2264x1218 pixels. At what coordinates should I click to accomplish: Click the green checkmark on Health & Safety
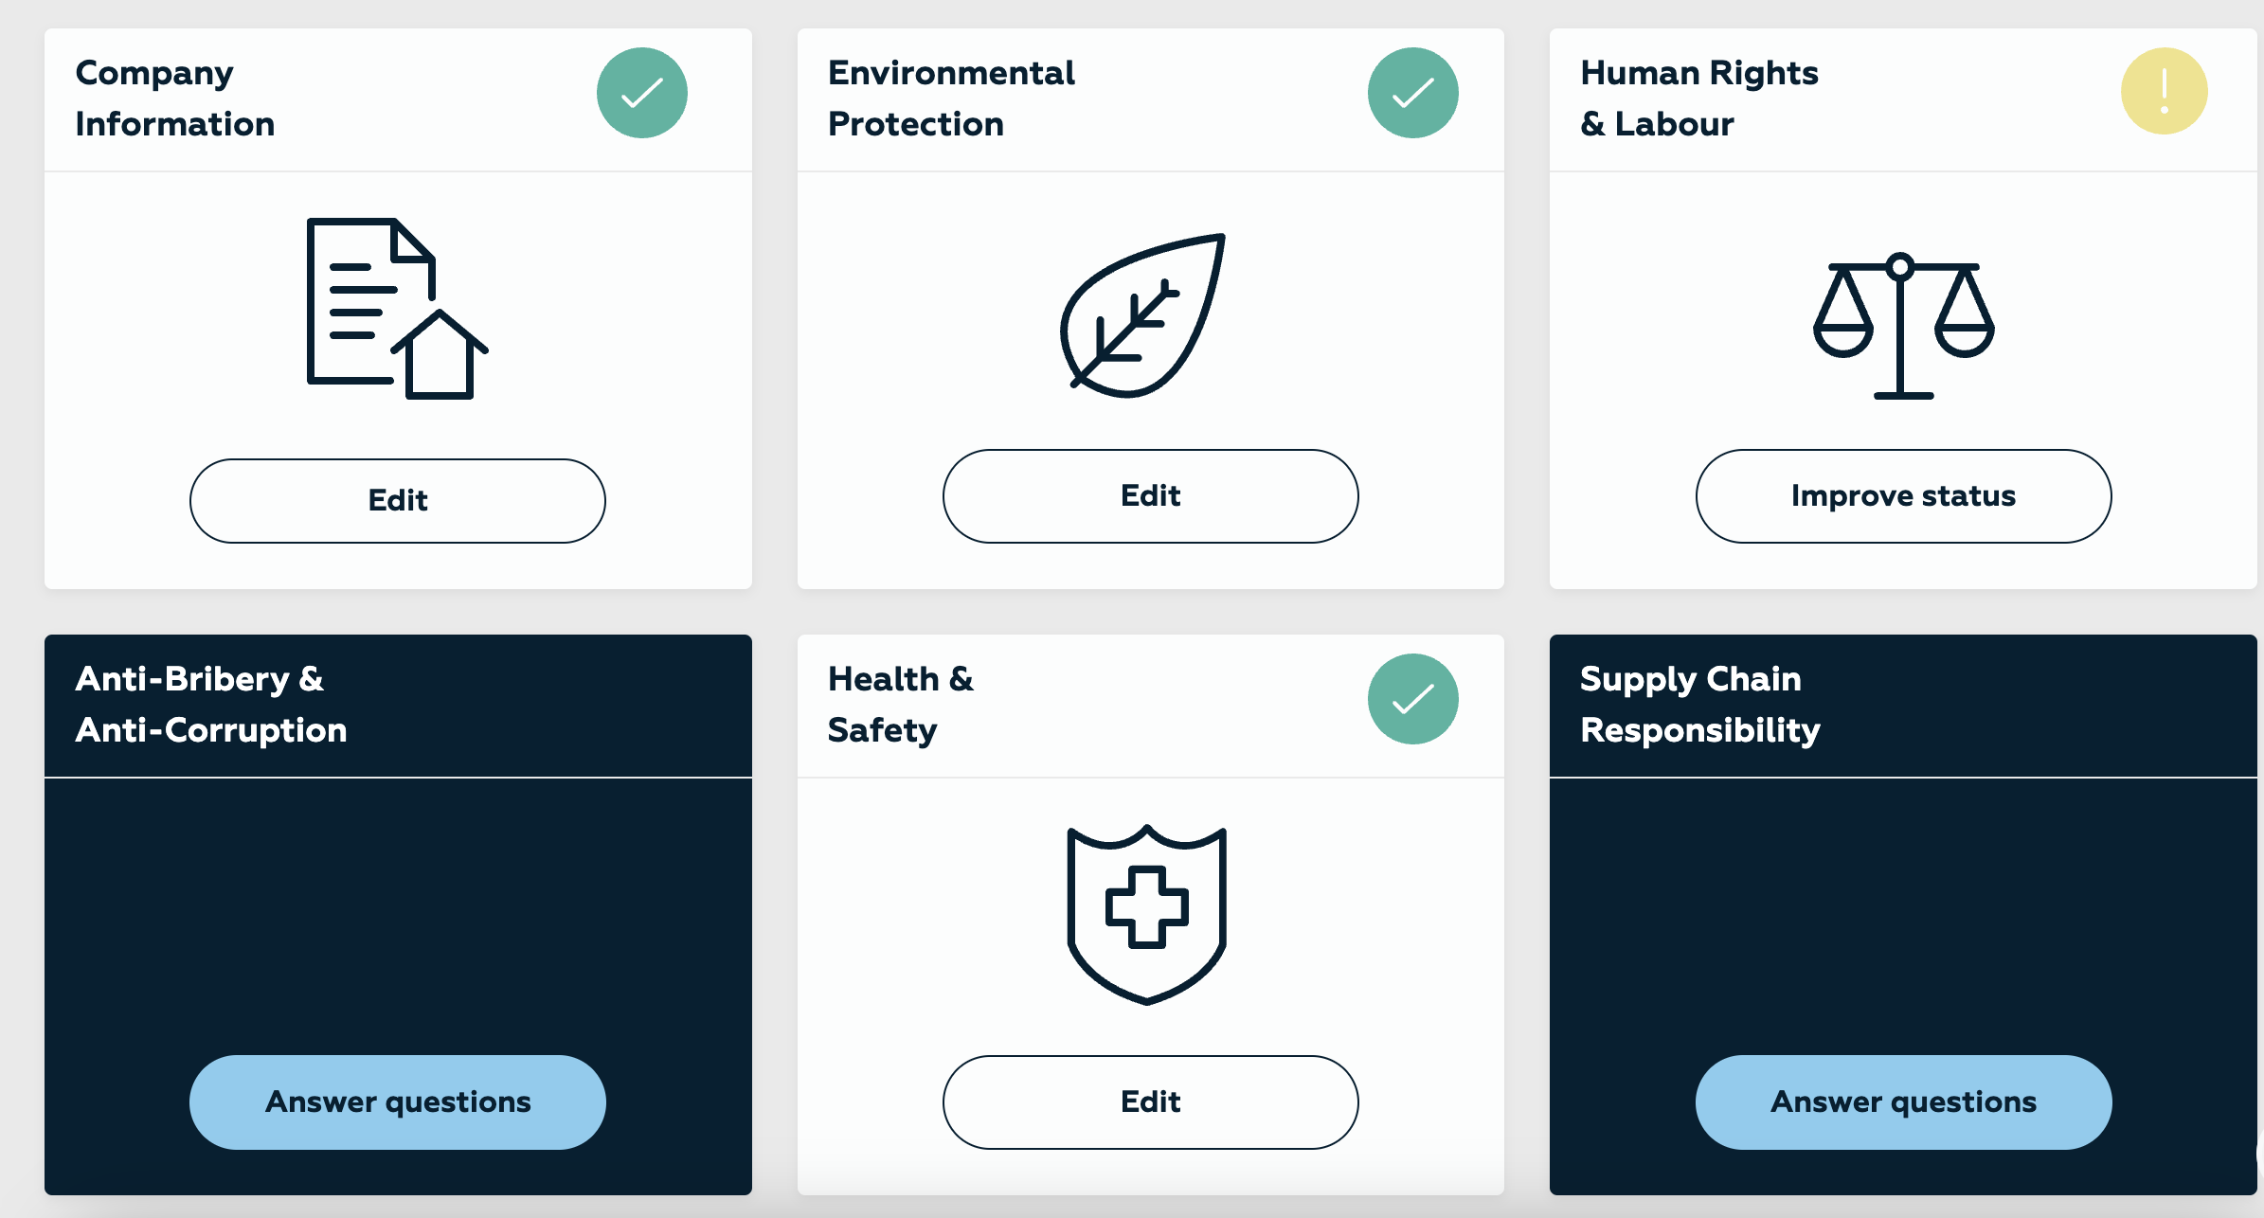coord(1412,699)
